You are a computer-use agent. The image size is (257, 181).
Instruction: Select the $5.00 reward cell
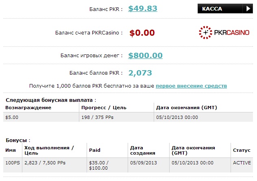pos(12,117)
